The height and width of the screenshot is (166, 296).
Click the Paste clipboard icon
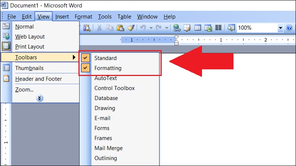(x=120, y=28)
